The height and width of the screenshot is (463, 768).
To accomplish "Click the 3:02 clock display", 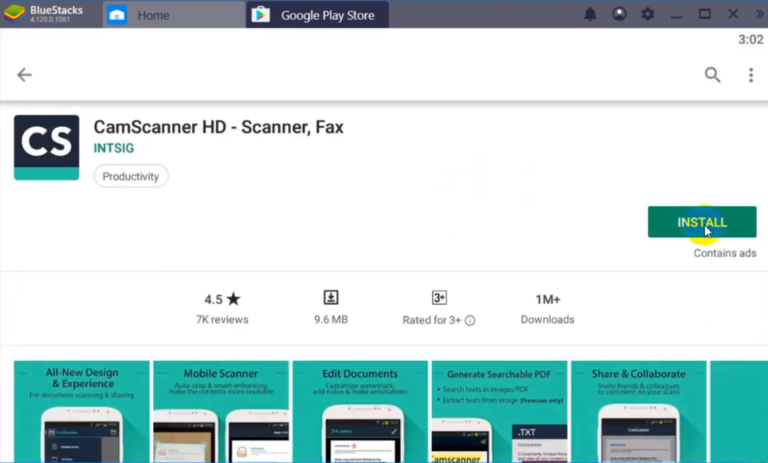I will (x=750, y=40).
